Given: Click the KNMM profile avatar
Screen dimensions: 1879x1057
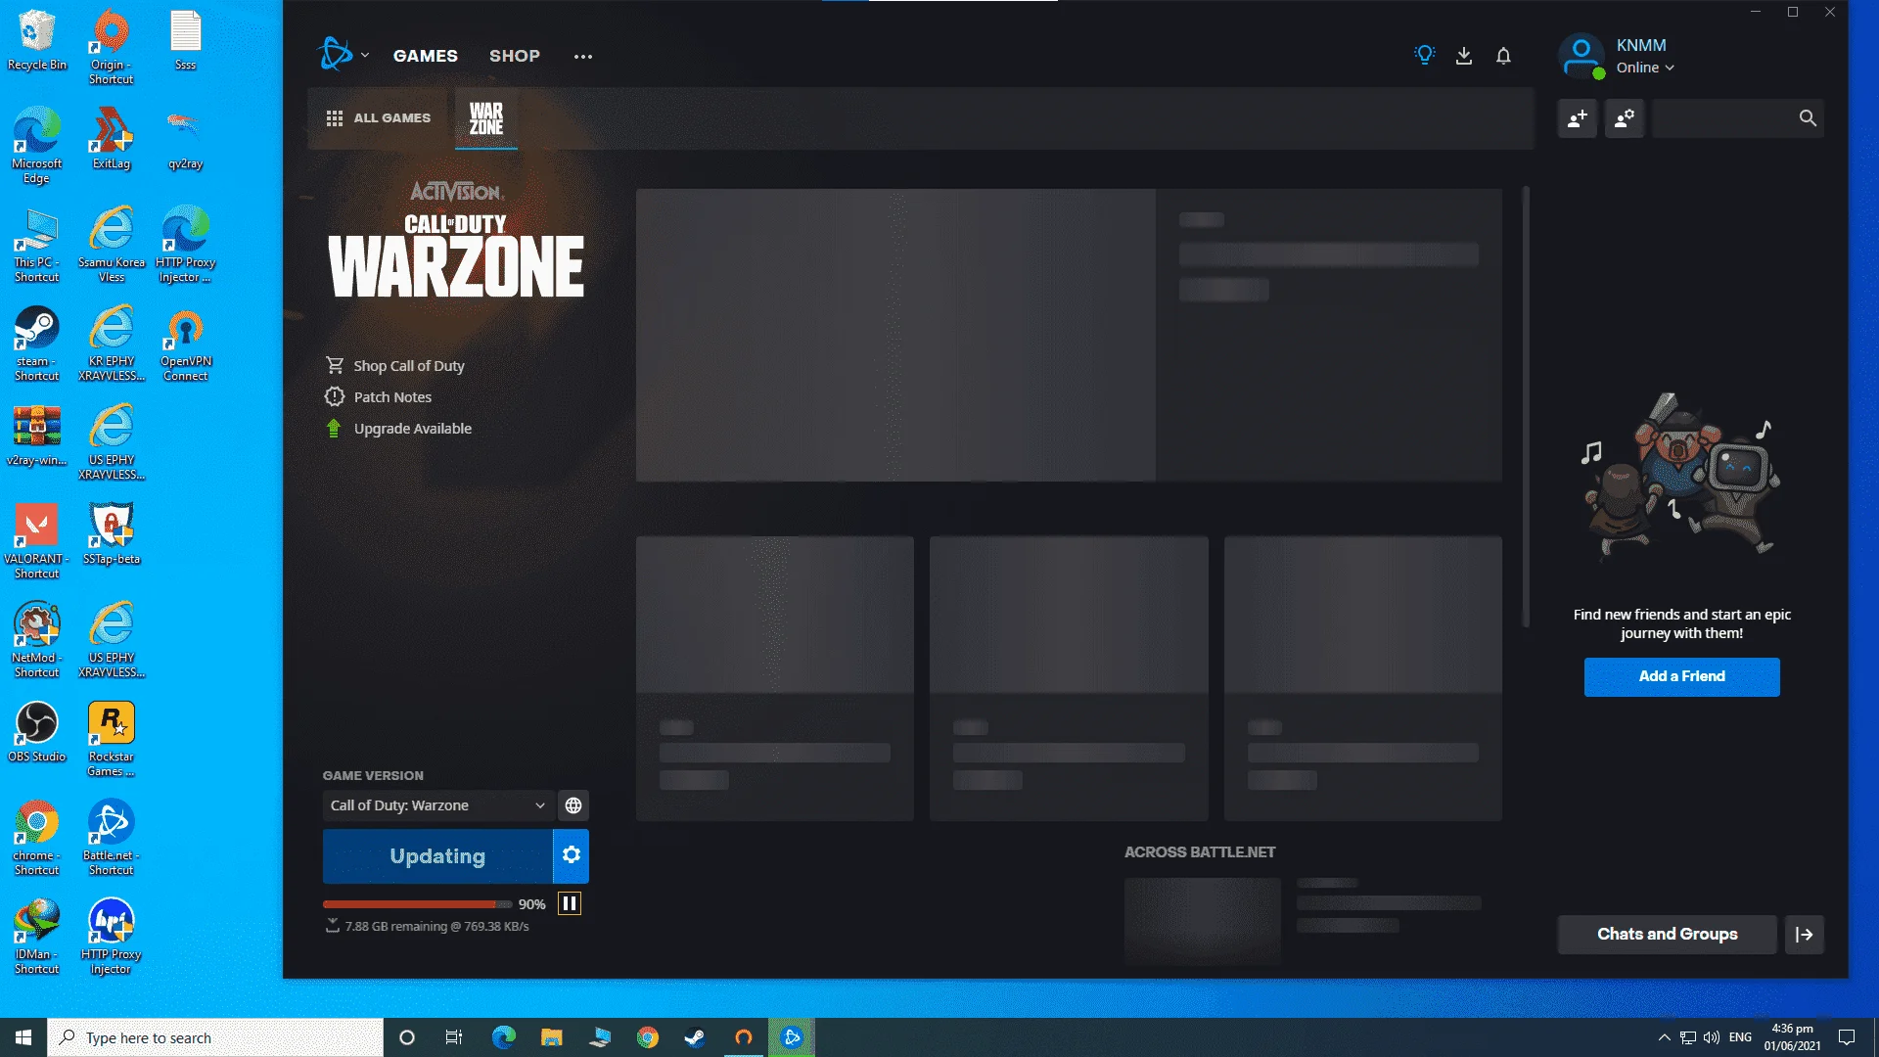Looking at the screenshot, I should tap(1581, 56).
